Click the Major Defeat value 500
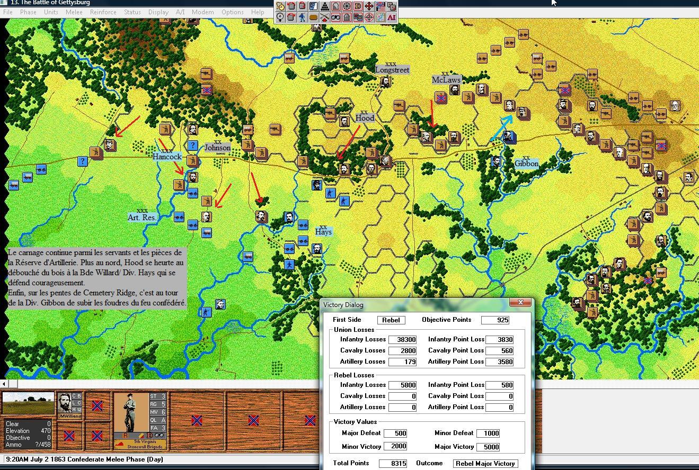This screenshot has width=699, height=470. click(x=395, y=433)
